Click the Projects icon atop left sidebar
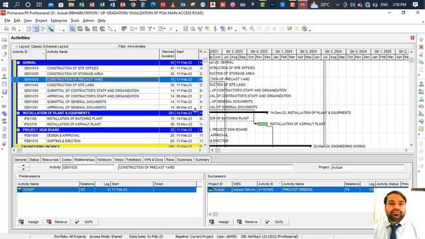 coord(5,40)
